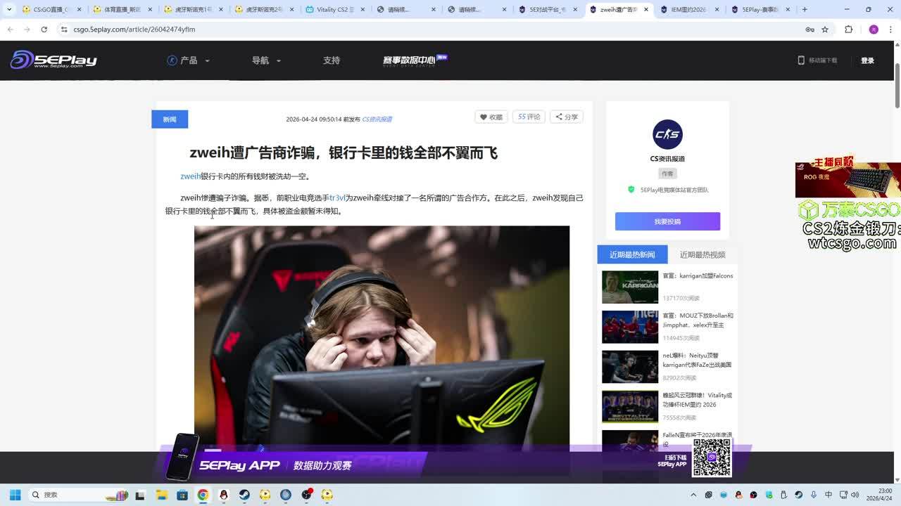Click the CS资讯报道 author avatar
The image size is (901, 506).
(667, 134)
